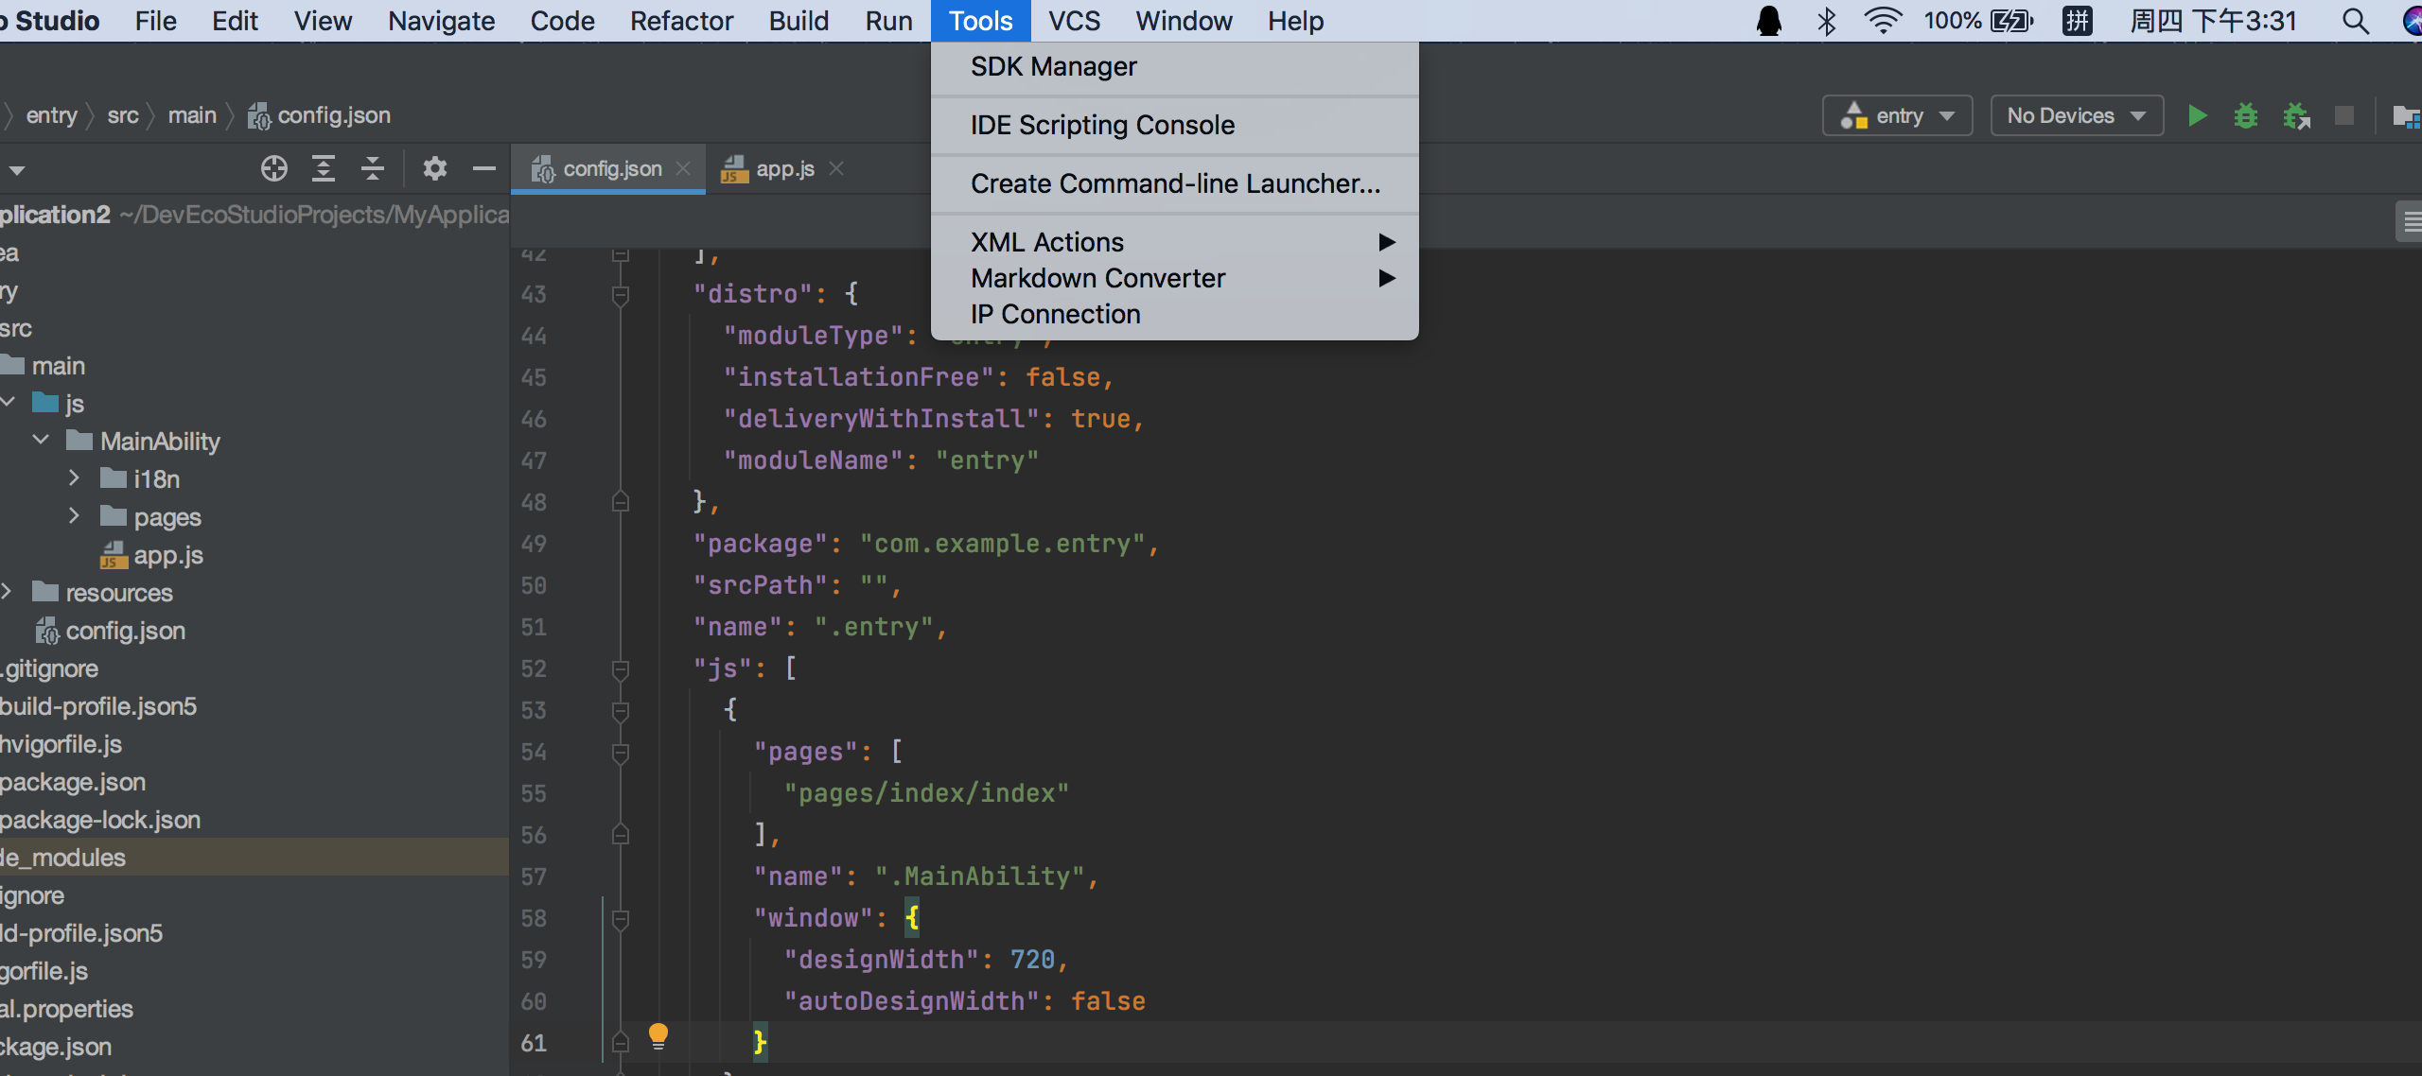Click the Chinese input method icon
Image resolution: width=2422 pixels, height=1076 pixels.
2078,21
